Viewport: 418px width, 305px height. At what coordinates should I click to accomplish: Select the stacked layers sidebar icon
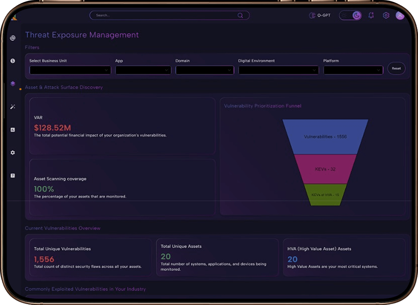(x=13, y=84)
